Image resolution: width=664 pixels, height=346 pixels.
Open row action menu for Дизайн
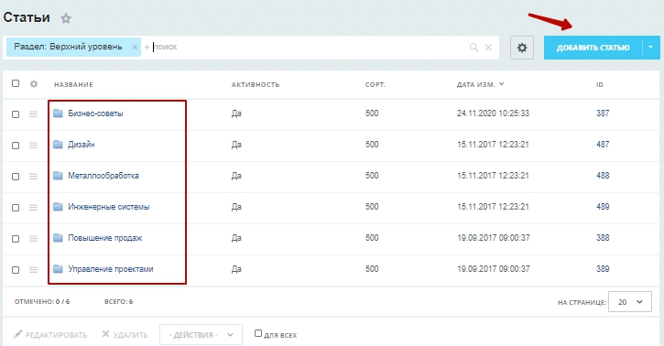(x=34, y=146)
